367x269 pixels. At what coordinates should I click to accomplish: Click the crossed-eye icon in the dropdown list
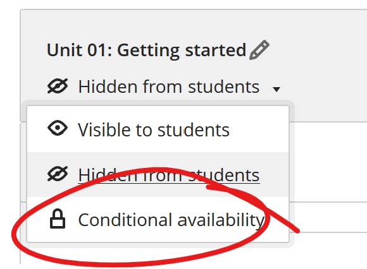pyautogui.click(x=58, y=174)
